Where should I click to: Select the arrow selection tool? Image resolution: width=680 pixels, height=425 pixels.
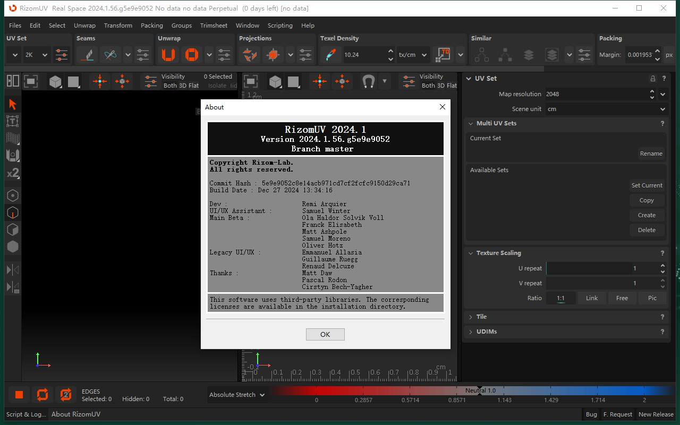point(13,104)
